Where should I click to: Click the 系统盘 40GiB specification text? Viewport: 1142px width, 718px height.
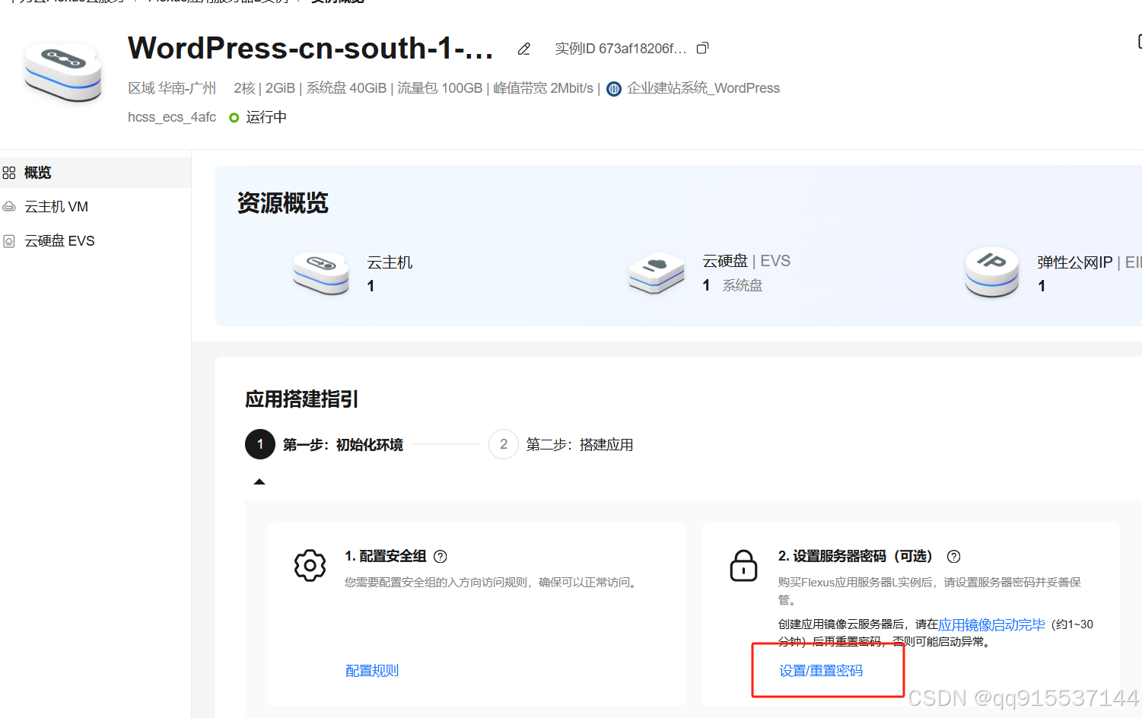click(x=346, y=88)
